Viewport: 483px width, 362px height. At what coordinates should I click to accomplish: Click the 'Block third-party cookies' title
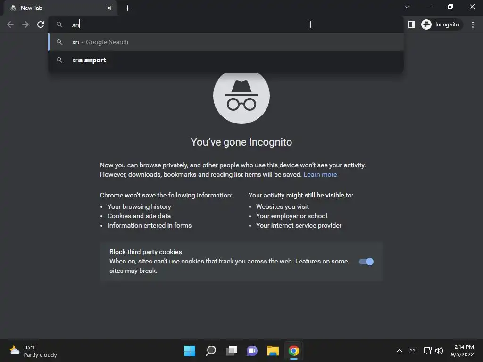pyautogui.click(x=145, y=252)
